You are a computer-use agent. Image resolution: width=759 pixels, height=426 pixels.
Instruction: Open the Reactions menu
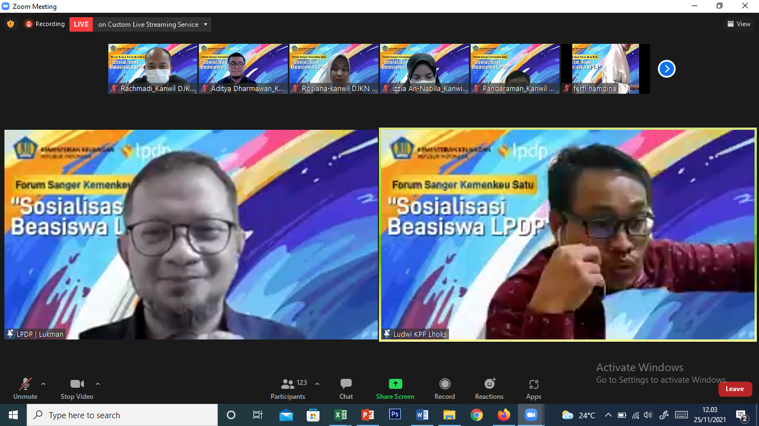[x=489, y=388]
